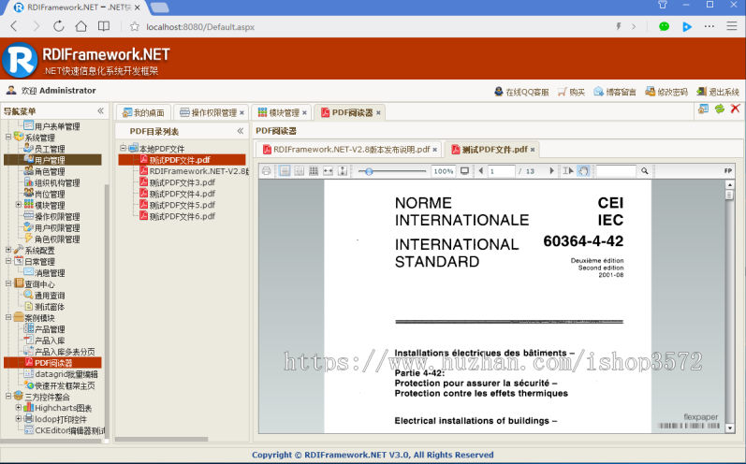Expand the Highcharts图表 tree node
This screenshot has height=464, width=746.
point(19,408)
